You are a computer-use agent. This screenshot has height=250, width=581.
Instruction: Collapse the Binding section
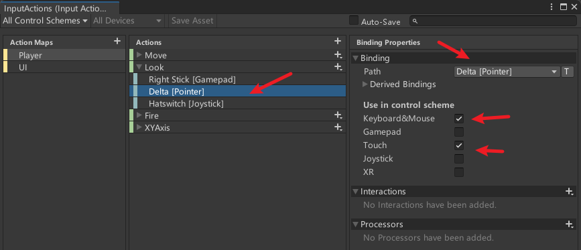[355, 58]
